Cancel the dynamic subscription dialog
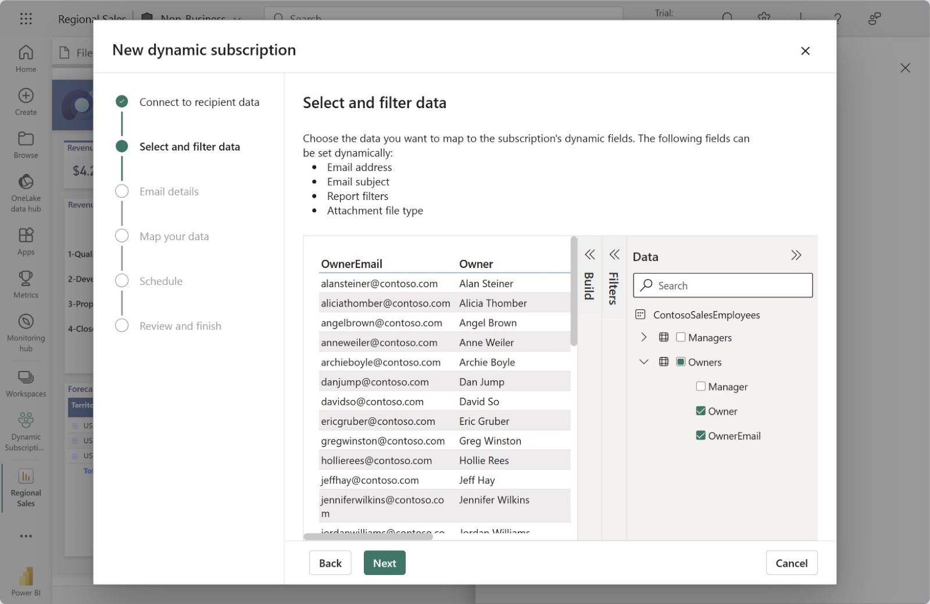Screen dimensions: 930x604 pos(792,562)
